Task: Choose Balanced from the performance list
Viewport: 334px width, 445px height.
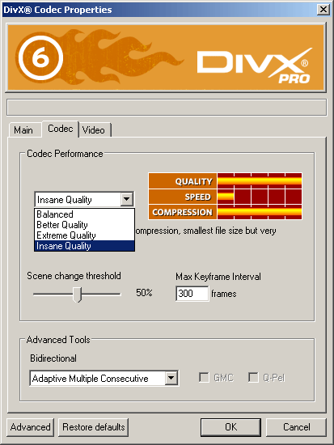Action: coord(84,214)
